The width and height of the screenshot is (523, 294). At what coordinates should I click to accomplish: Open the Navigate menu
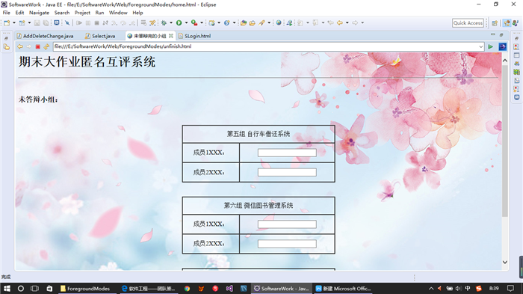(x=39, y=13)
